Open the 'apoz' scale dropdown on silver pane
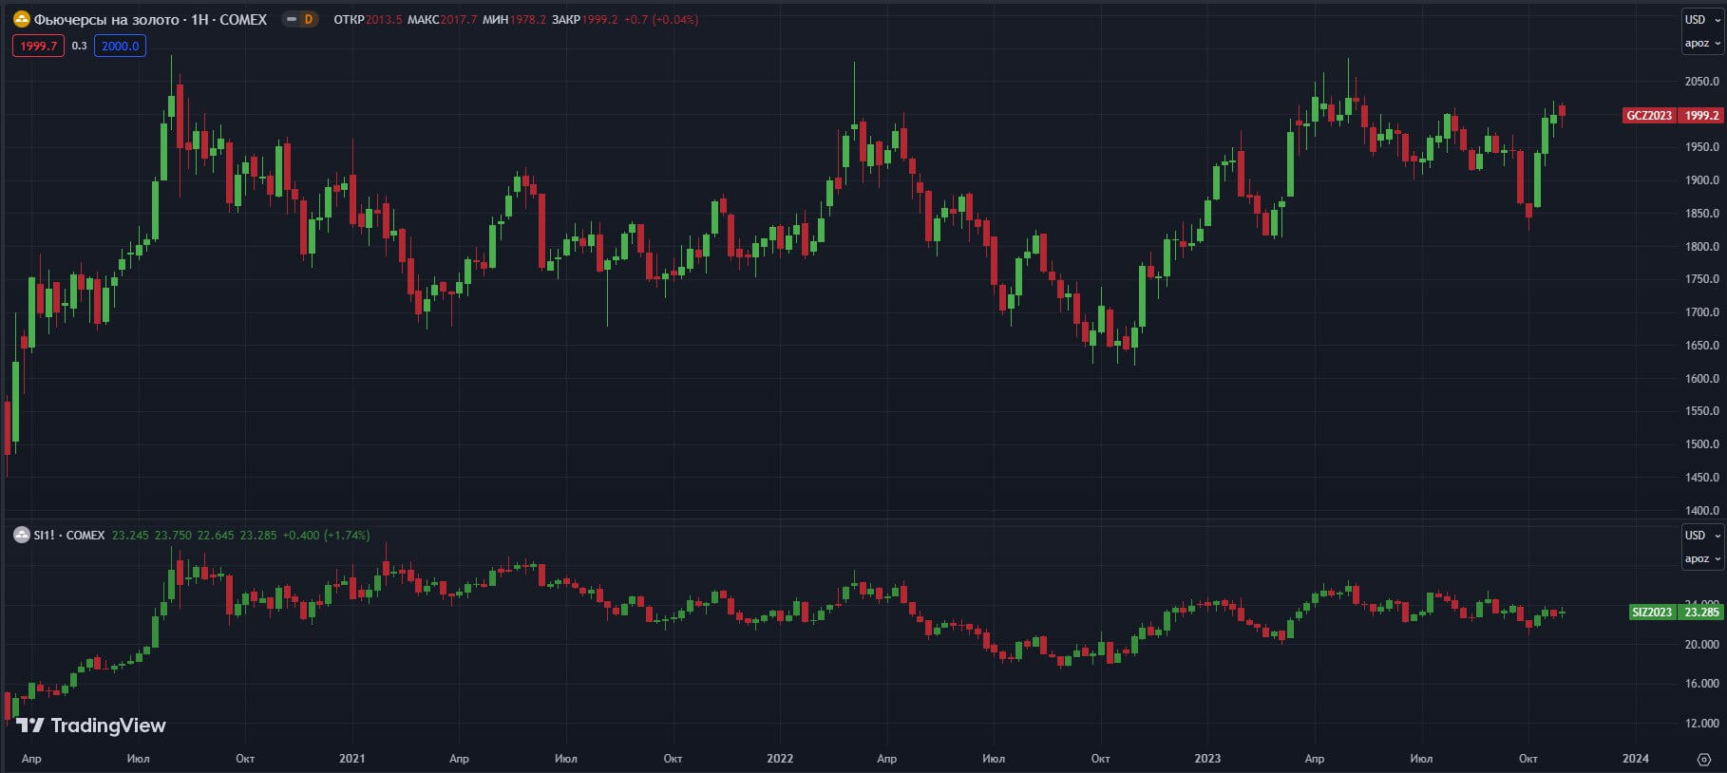This screenshot has width=1727, height=773. (x=1702, y=558)
